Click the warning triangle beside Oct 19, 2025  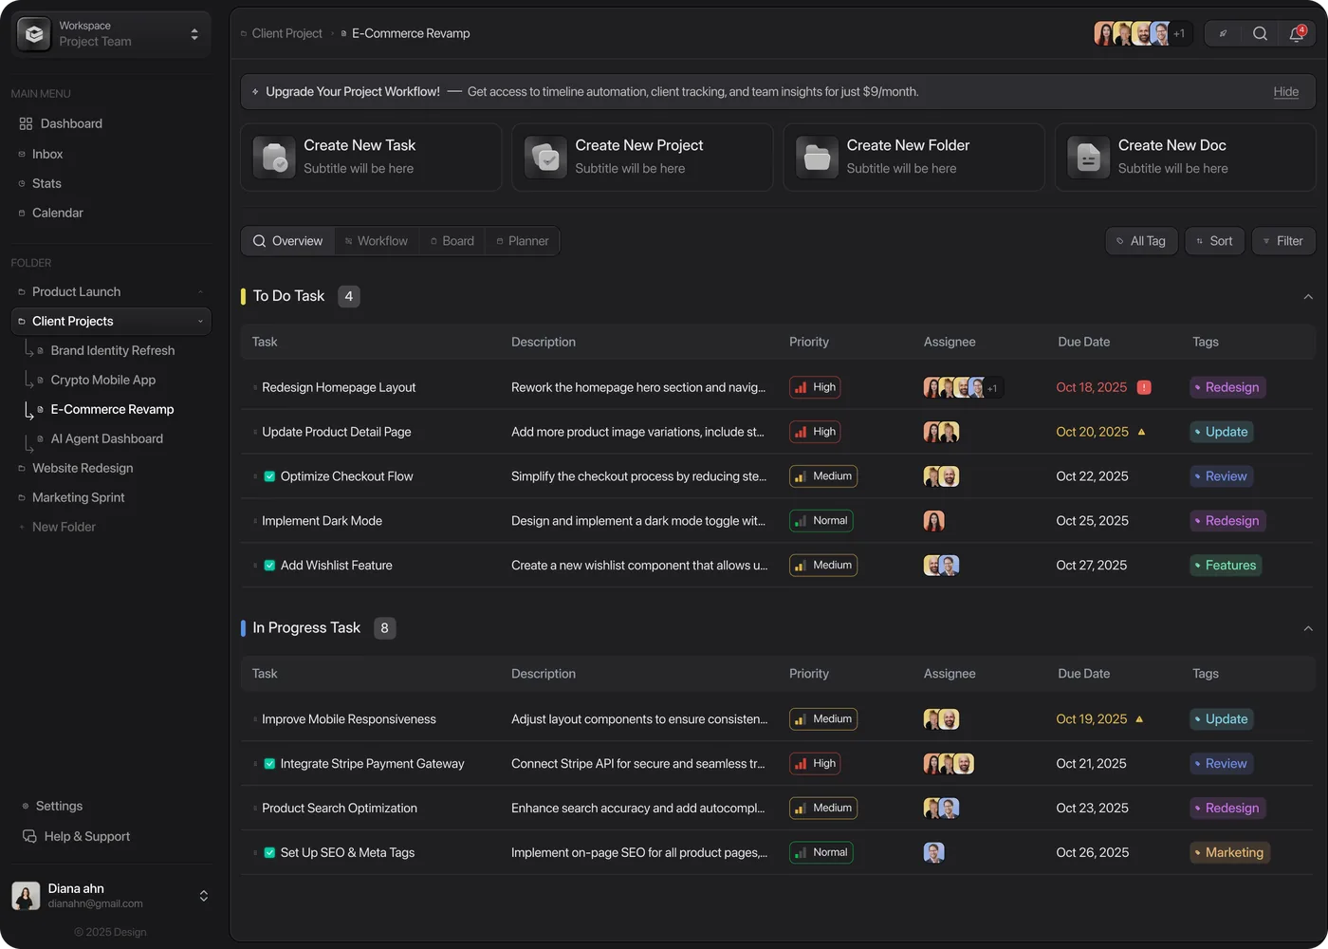(x=1139, y=719)
